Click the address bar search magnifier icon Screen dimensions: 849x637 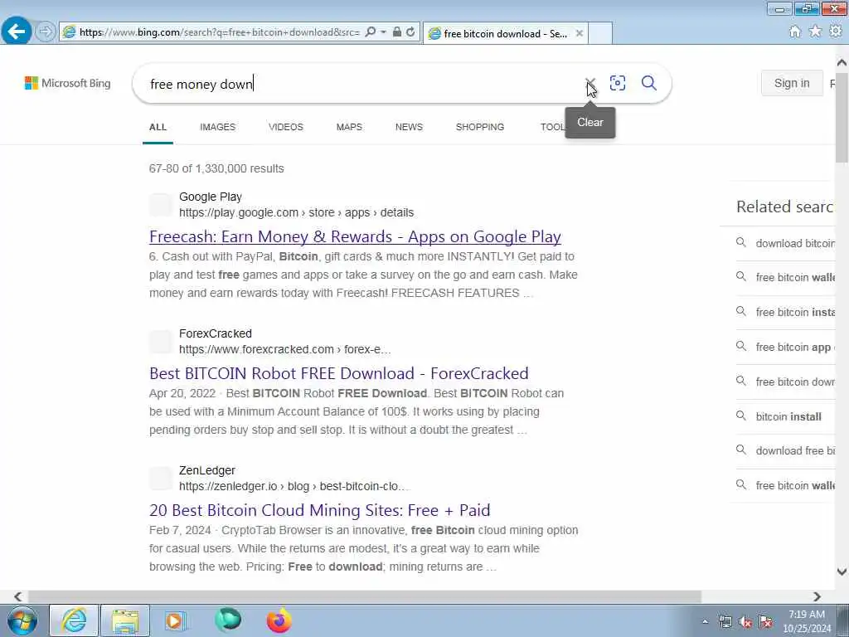coord(371,32)
